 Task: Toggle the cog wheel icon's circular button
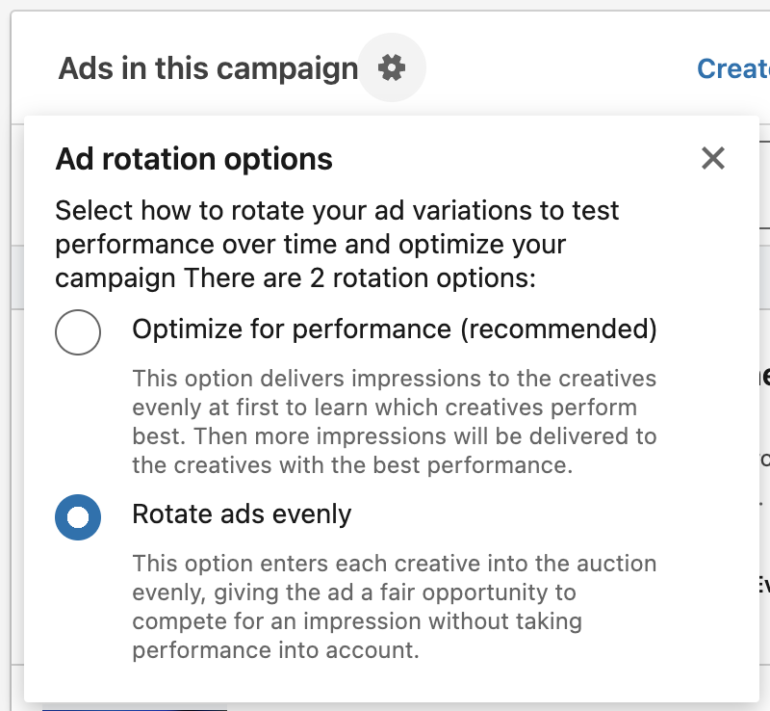pos(392,67)
